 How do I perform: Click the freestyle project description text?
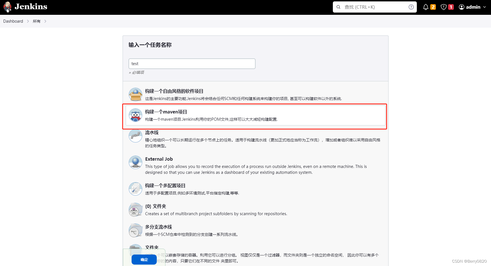[x=244, y=99]
